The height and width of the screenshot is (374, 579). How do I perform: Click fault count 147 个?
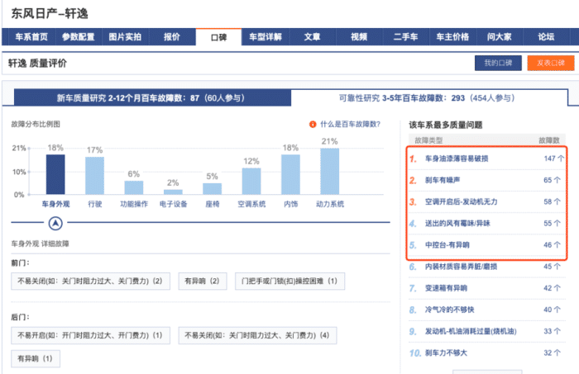click(553, 159)
